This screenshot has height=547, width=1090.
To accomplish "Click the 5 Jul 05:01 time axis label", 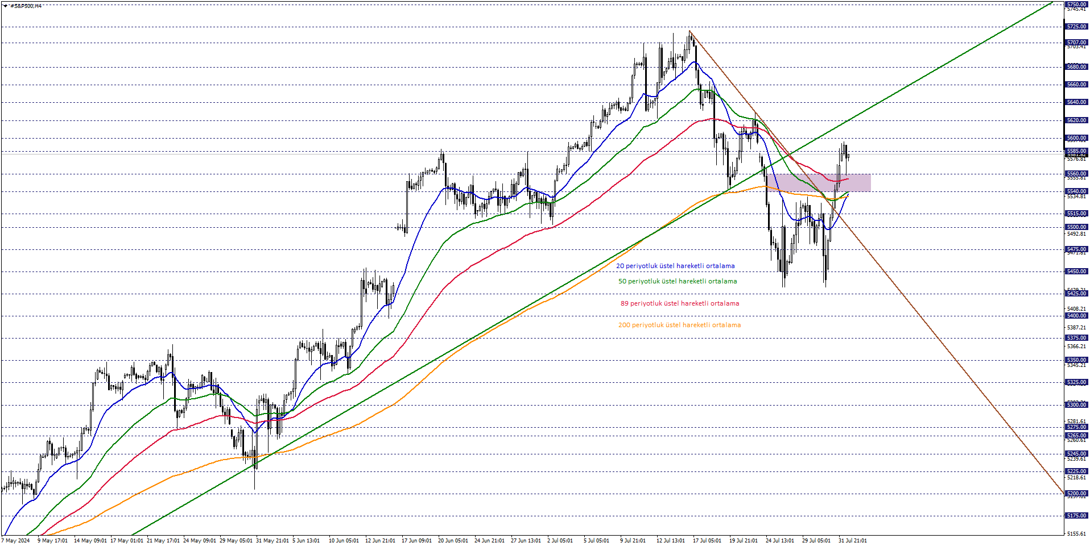I will pyautogui.click(x=596, y=541).
